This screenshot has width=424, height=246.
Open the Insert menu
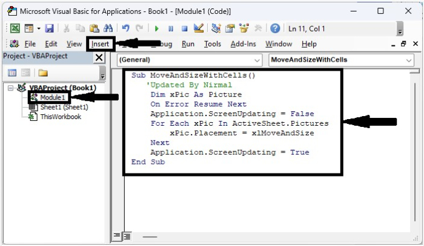(x=100, y=44)
